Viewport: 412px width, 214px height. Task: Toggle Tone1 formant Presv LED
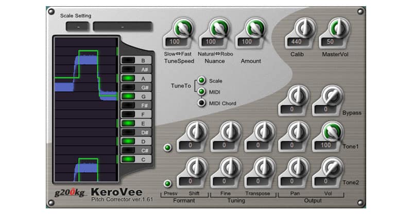(x=168, y=147)
